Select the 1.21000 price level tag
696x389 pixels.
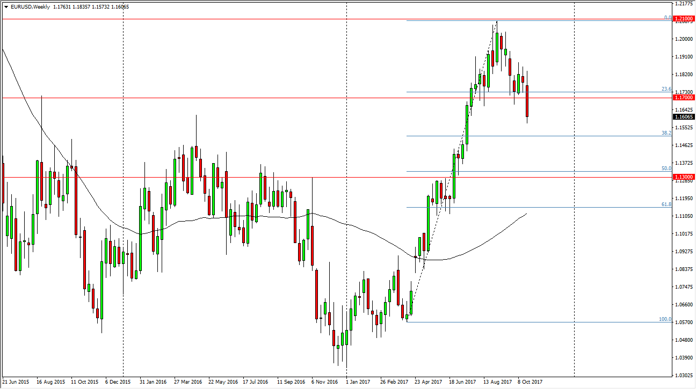click(x=683, y=18)
